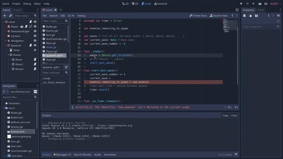
Task: Switch to Script workspace
Action: (x=146, y=4)
